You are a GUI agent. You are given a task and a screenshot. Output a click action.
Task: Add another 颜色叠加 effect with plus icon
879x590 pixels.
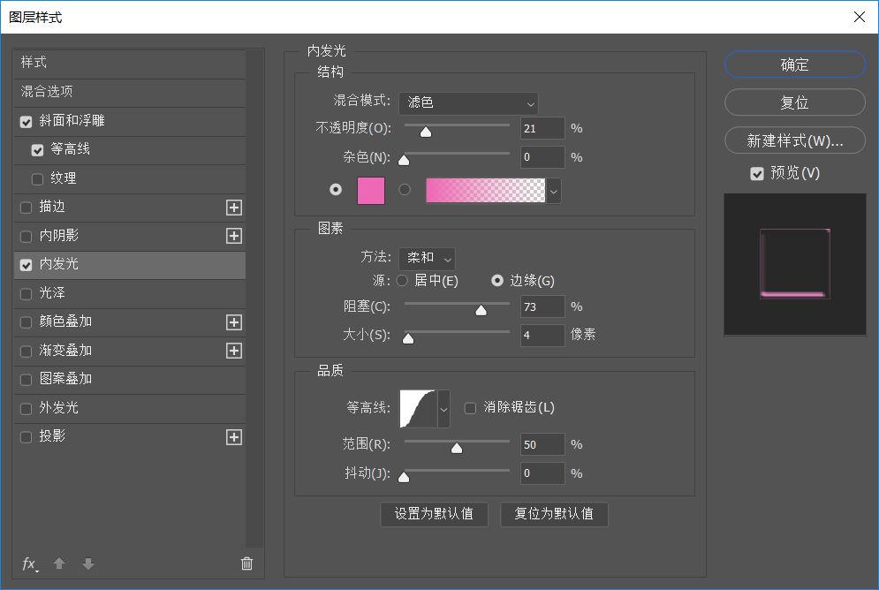tap(234, 322)
